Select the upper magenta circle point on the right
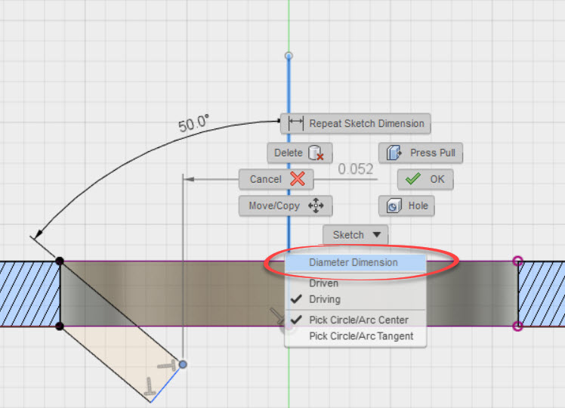The height and width of the screenshot is (408, 565). (518, 261)
